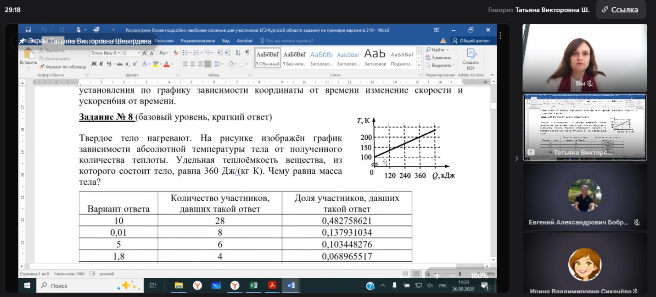Open Excel from the Windows taskbar
This screenshot has width=656, height=297.
[253, 286]
